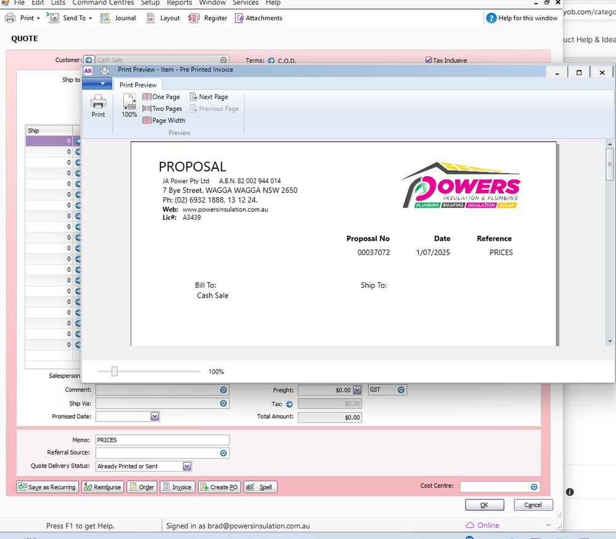Click into the Memo field
This screenshot has height=539, width=616.
click(x=162, y=440)
